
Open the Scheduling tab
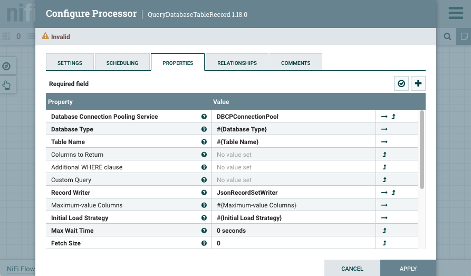(x=122, y=63)
